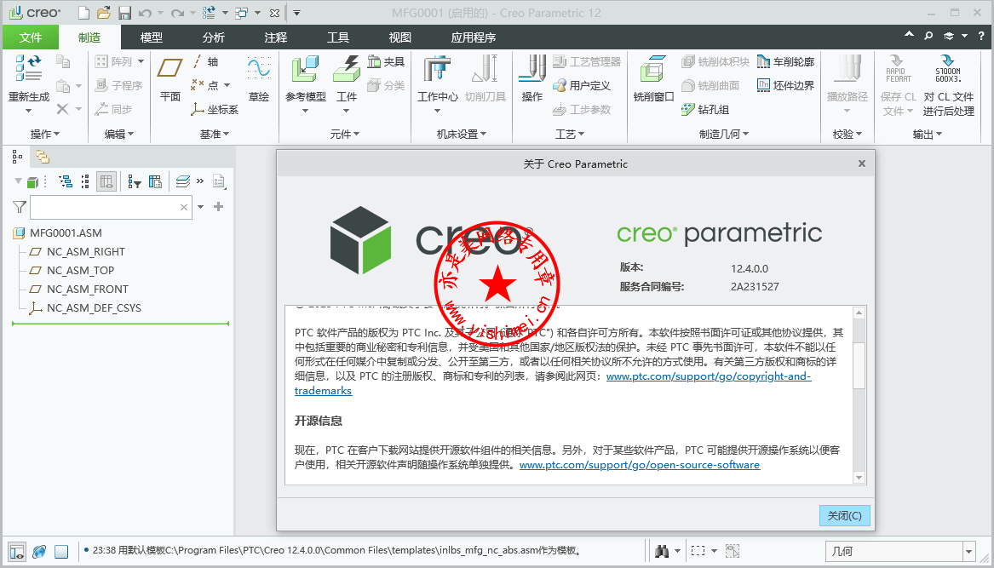Switch to the 工具 ribbon tab
This screenshot has width=994, height=568.
(x=338, y=37)
